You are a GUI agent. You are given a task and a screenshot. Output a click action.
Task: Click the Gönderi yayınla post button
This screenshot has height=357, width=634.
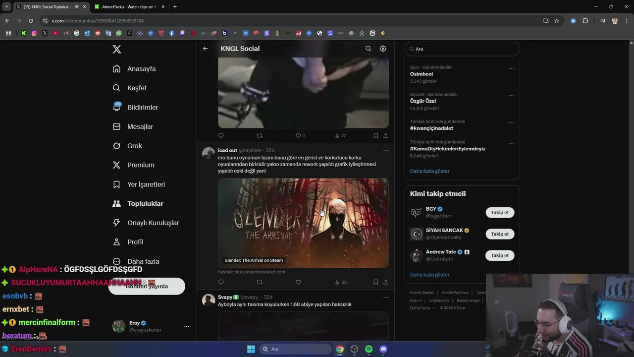[x=147, y=286]
